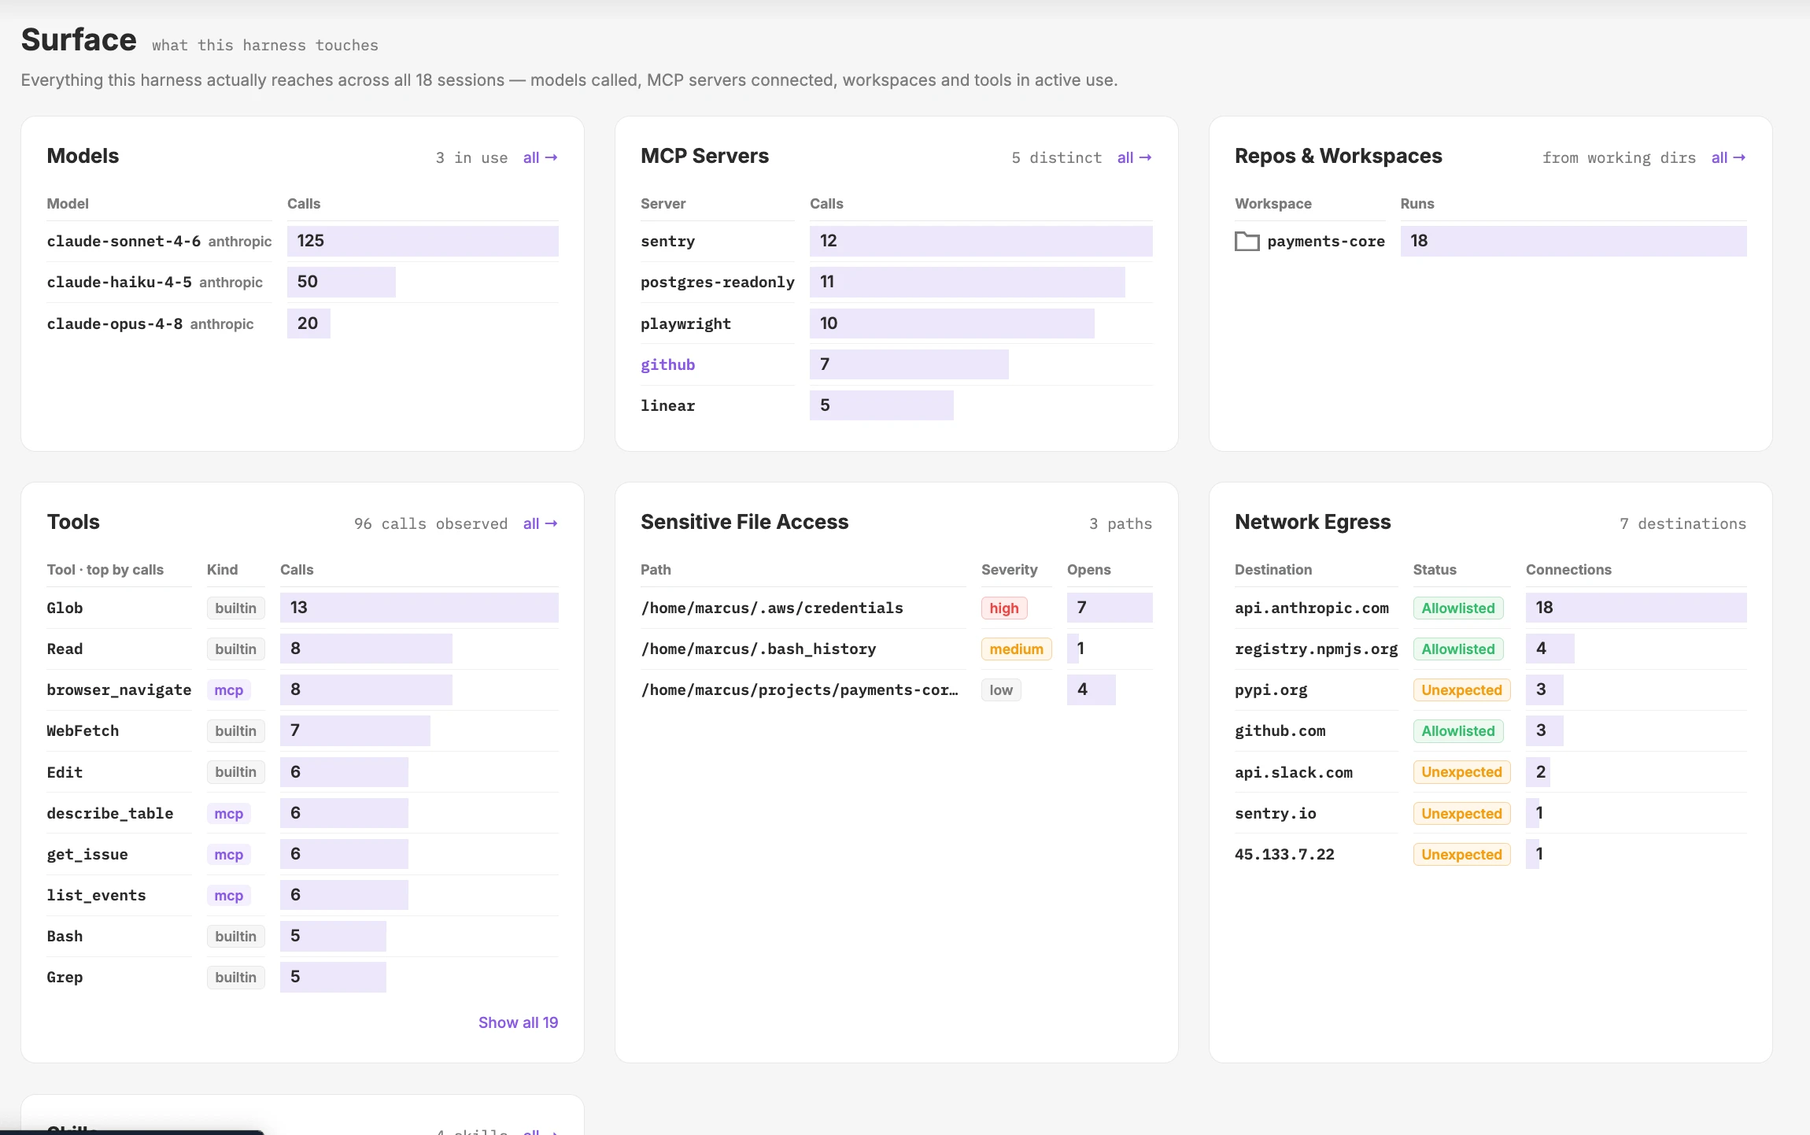Open all MCP Servers link

(x=1134, y=157)
